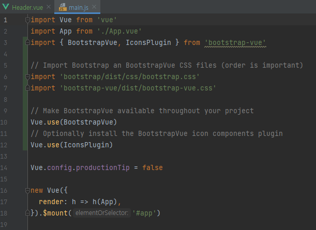Image resolution: width=316 pixels, height=230 pixels.
Task: Click the '#app' selector string
Action: [144, 213]
